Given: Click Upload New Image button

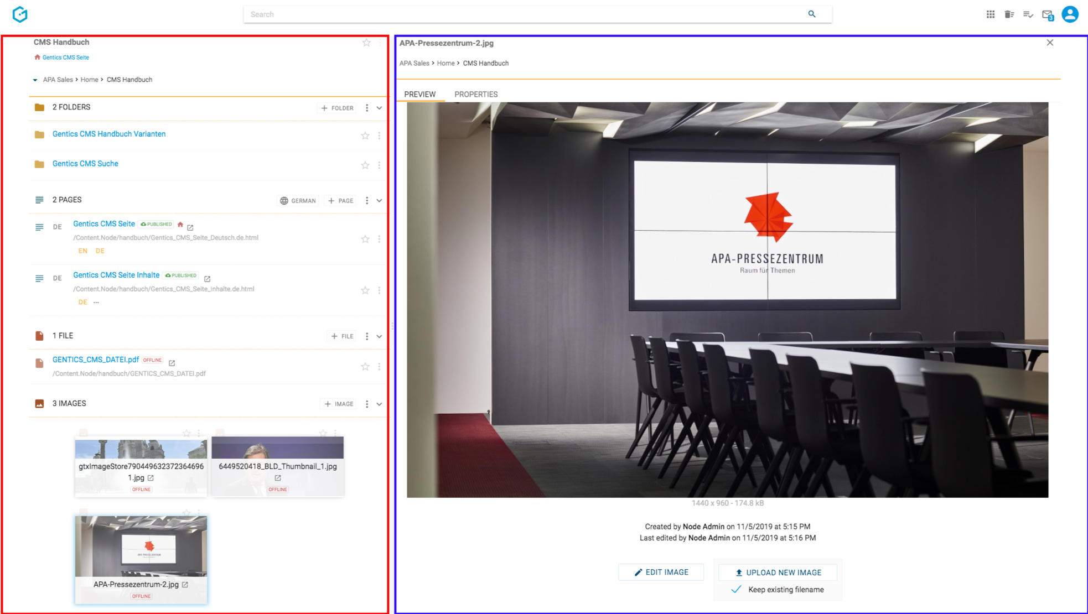Looking at the screenshot, I should (x=777, y=572).
